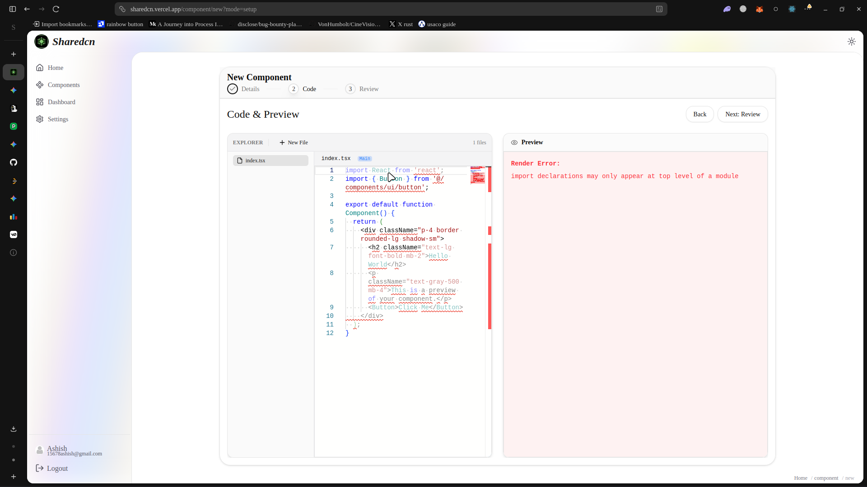Viewport: 867px width, 487px height.
Task: Toggle the Preview eye icon
Action: (x=514, y=142)
